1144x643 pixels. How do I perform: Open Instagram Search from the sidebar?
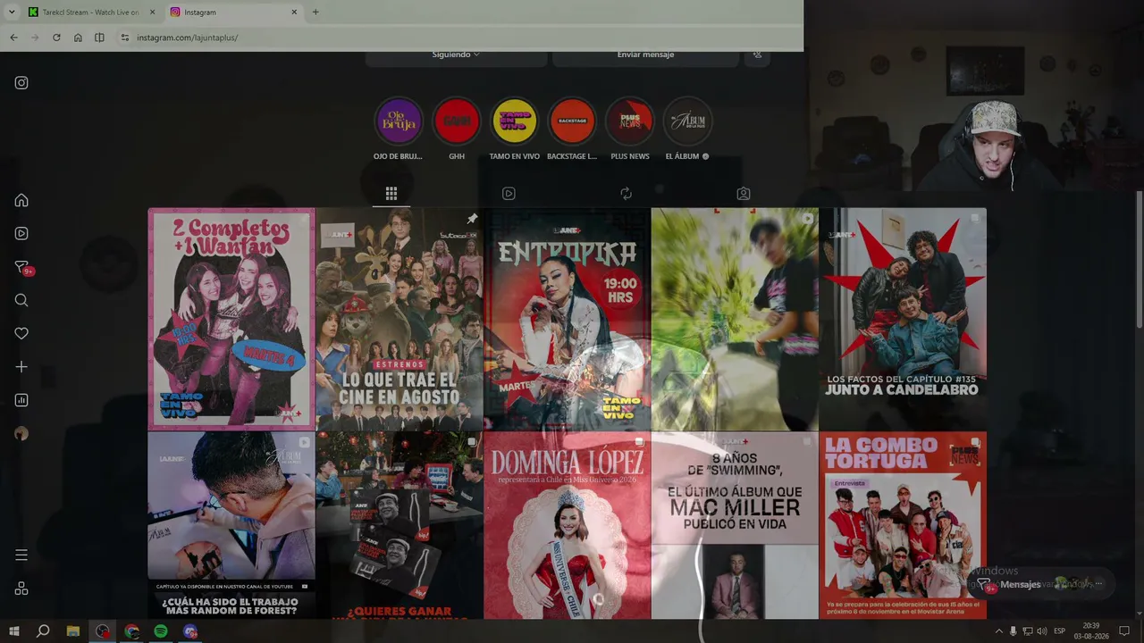click(x=21, y=300)
